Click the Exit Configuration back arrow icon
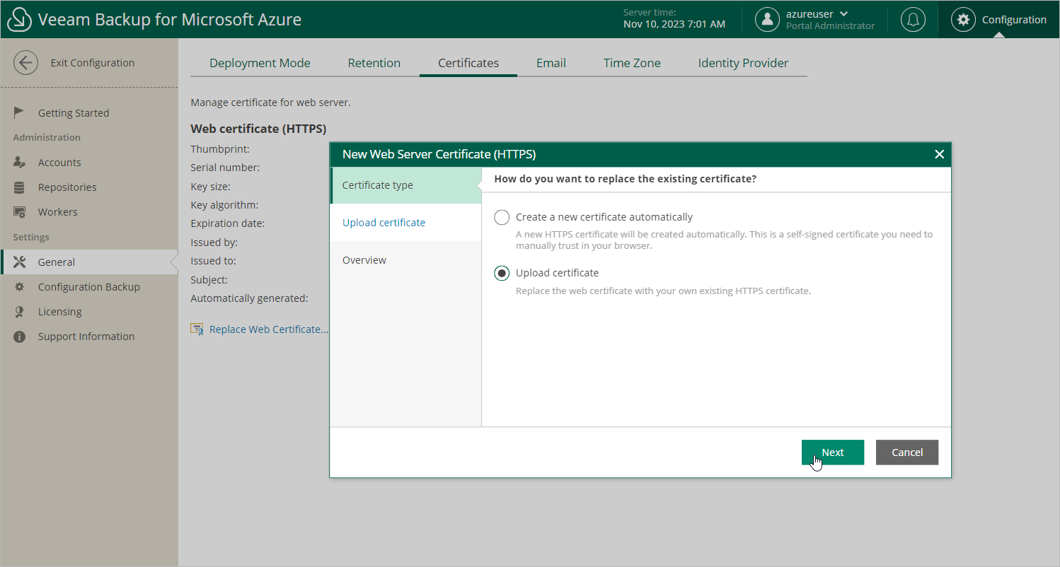The image size is (1060, 567). (25, 63)
